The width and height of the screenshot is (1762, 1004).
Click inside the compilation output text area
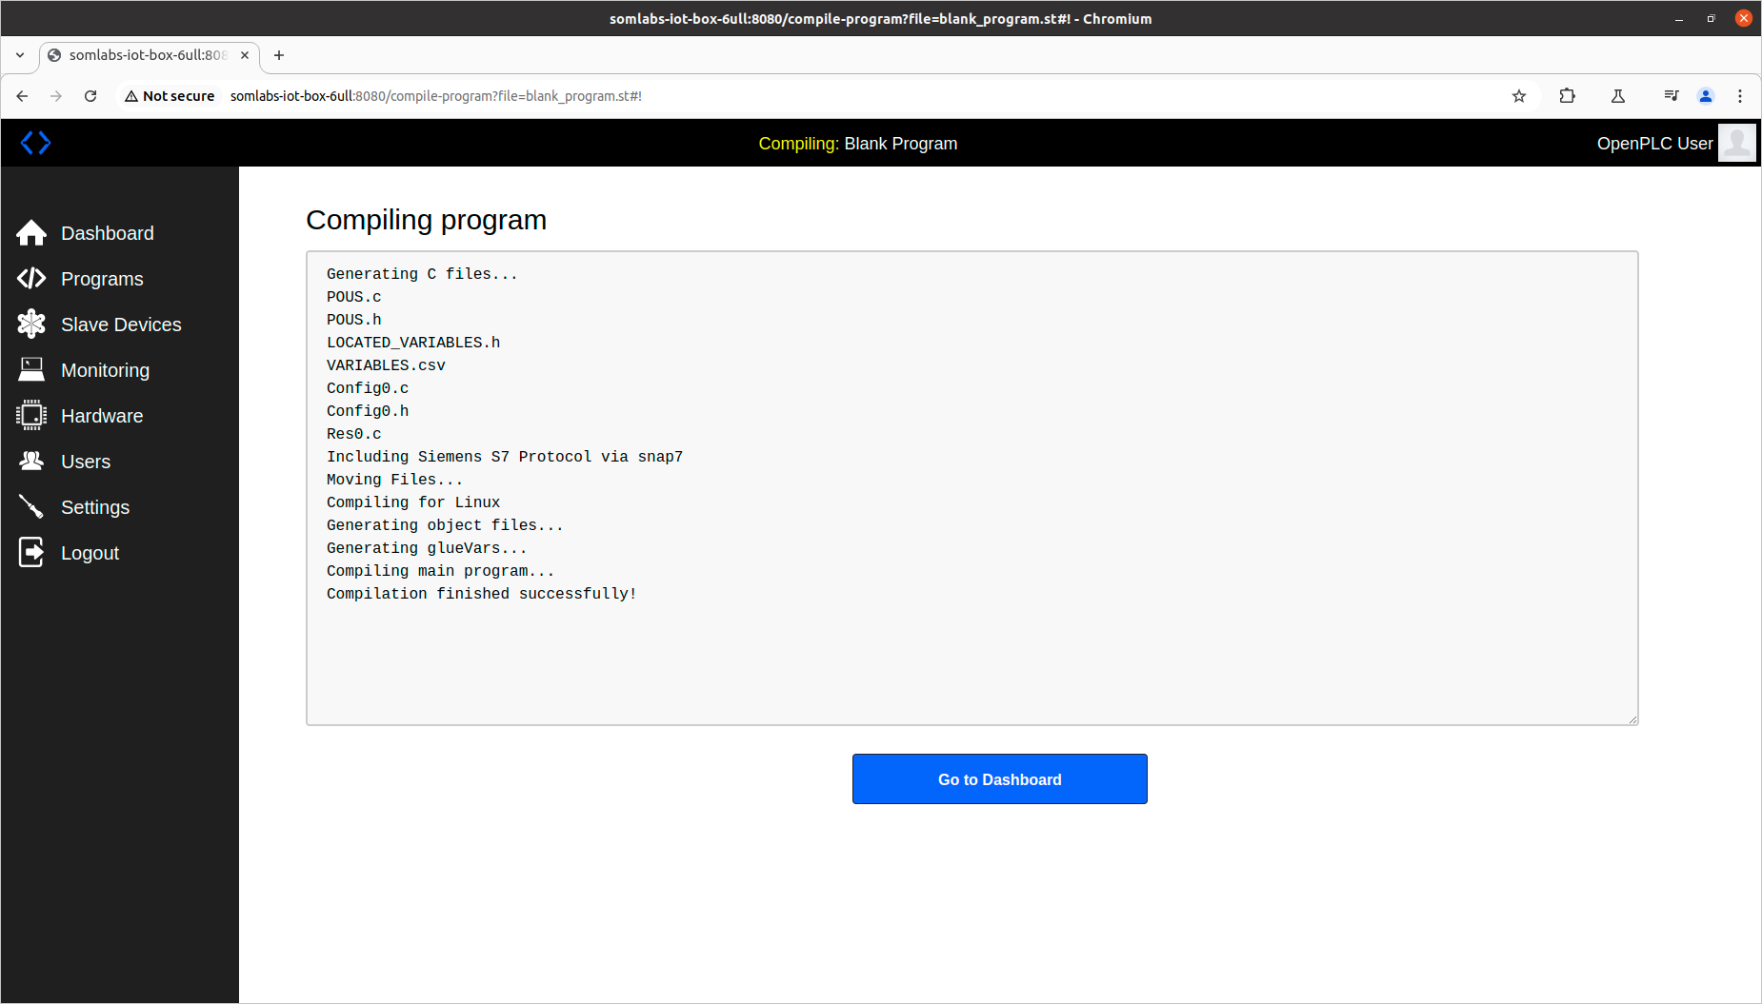[x=971, y=657]
